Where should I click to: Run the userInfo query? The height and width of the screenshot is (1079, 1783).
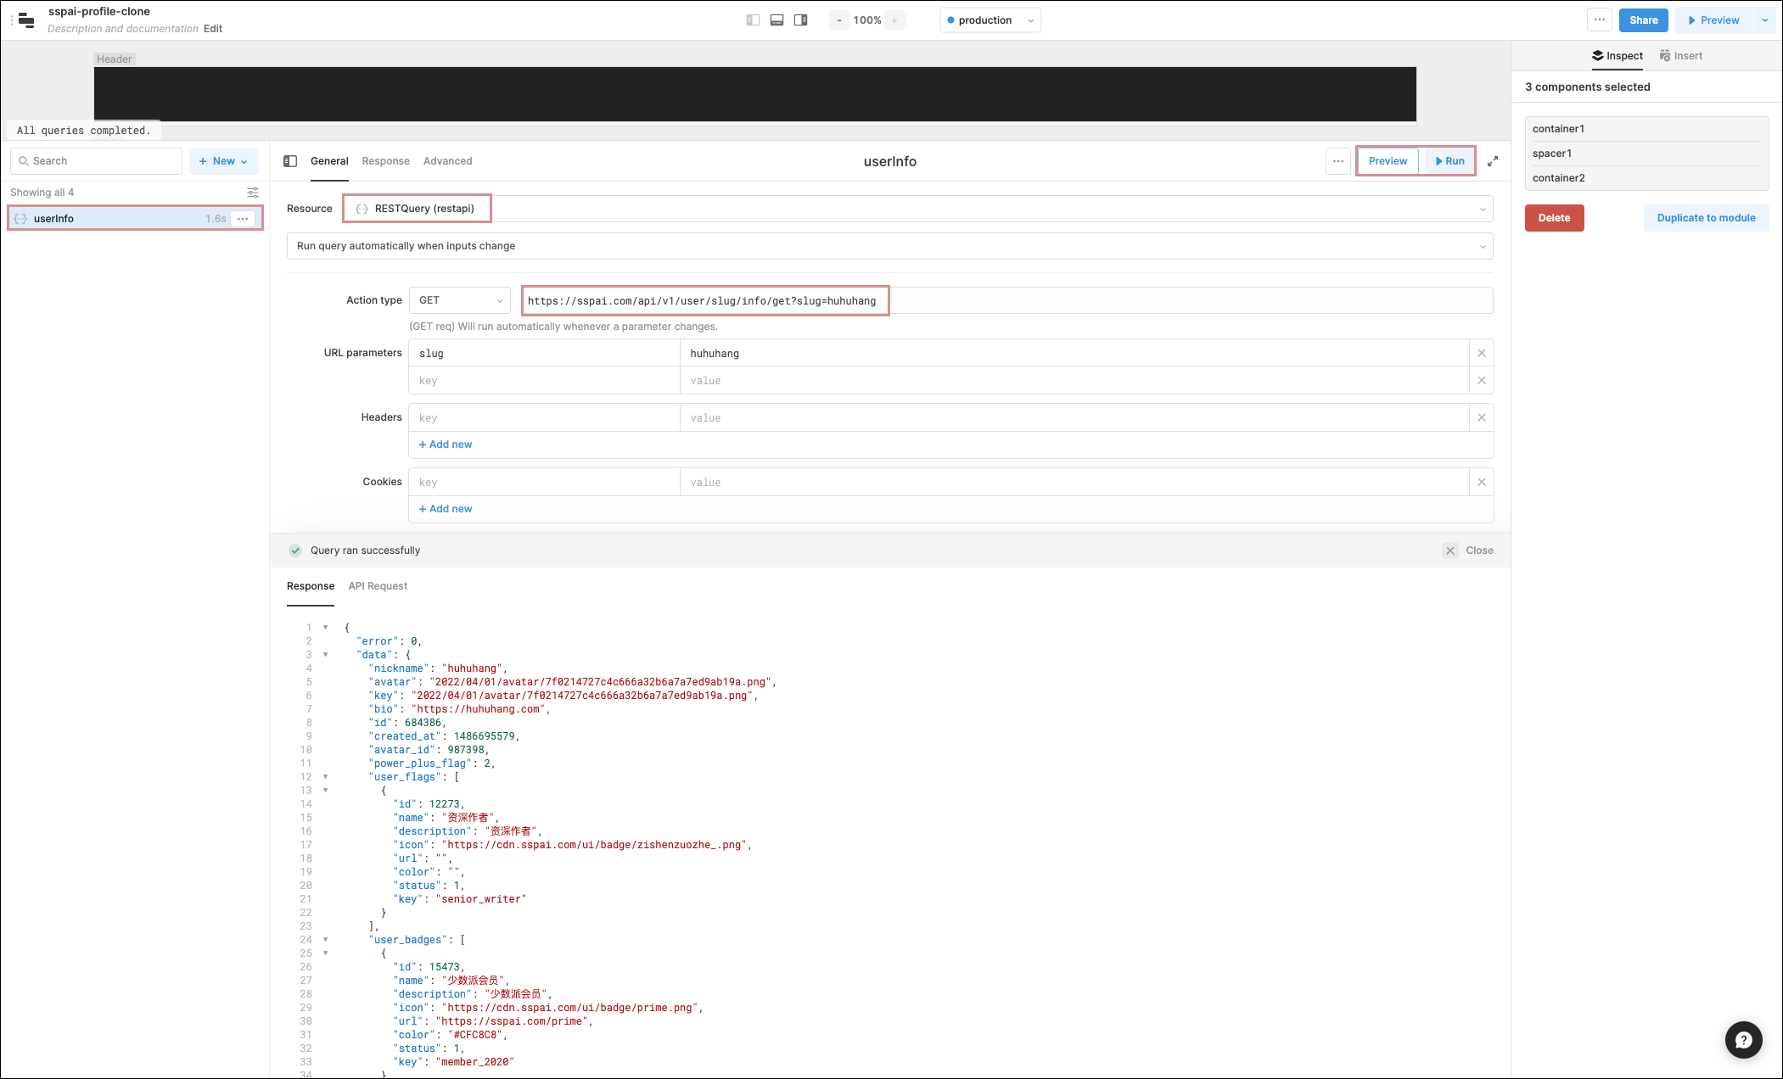pos(1449,161)
